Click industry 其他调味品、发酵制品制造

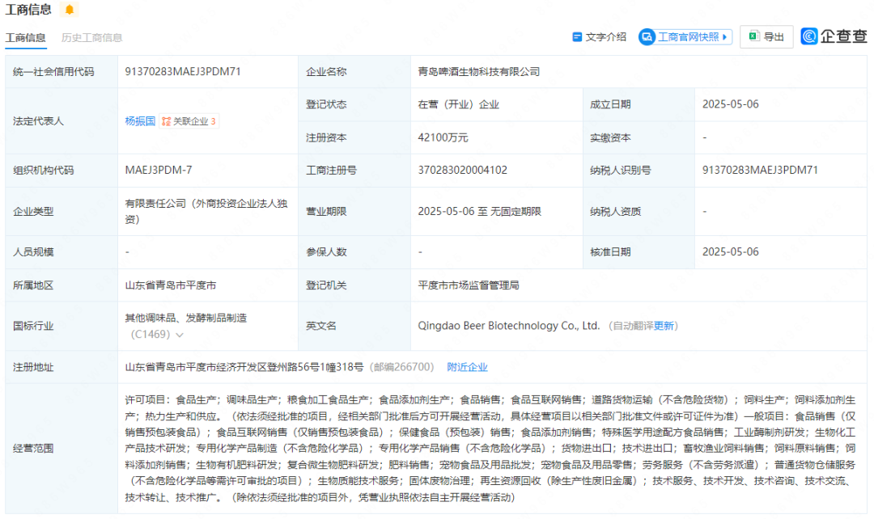pyautogui.click(x=185, y=318)
